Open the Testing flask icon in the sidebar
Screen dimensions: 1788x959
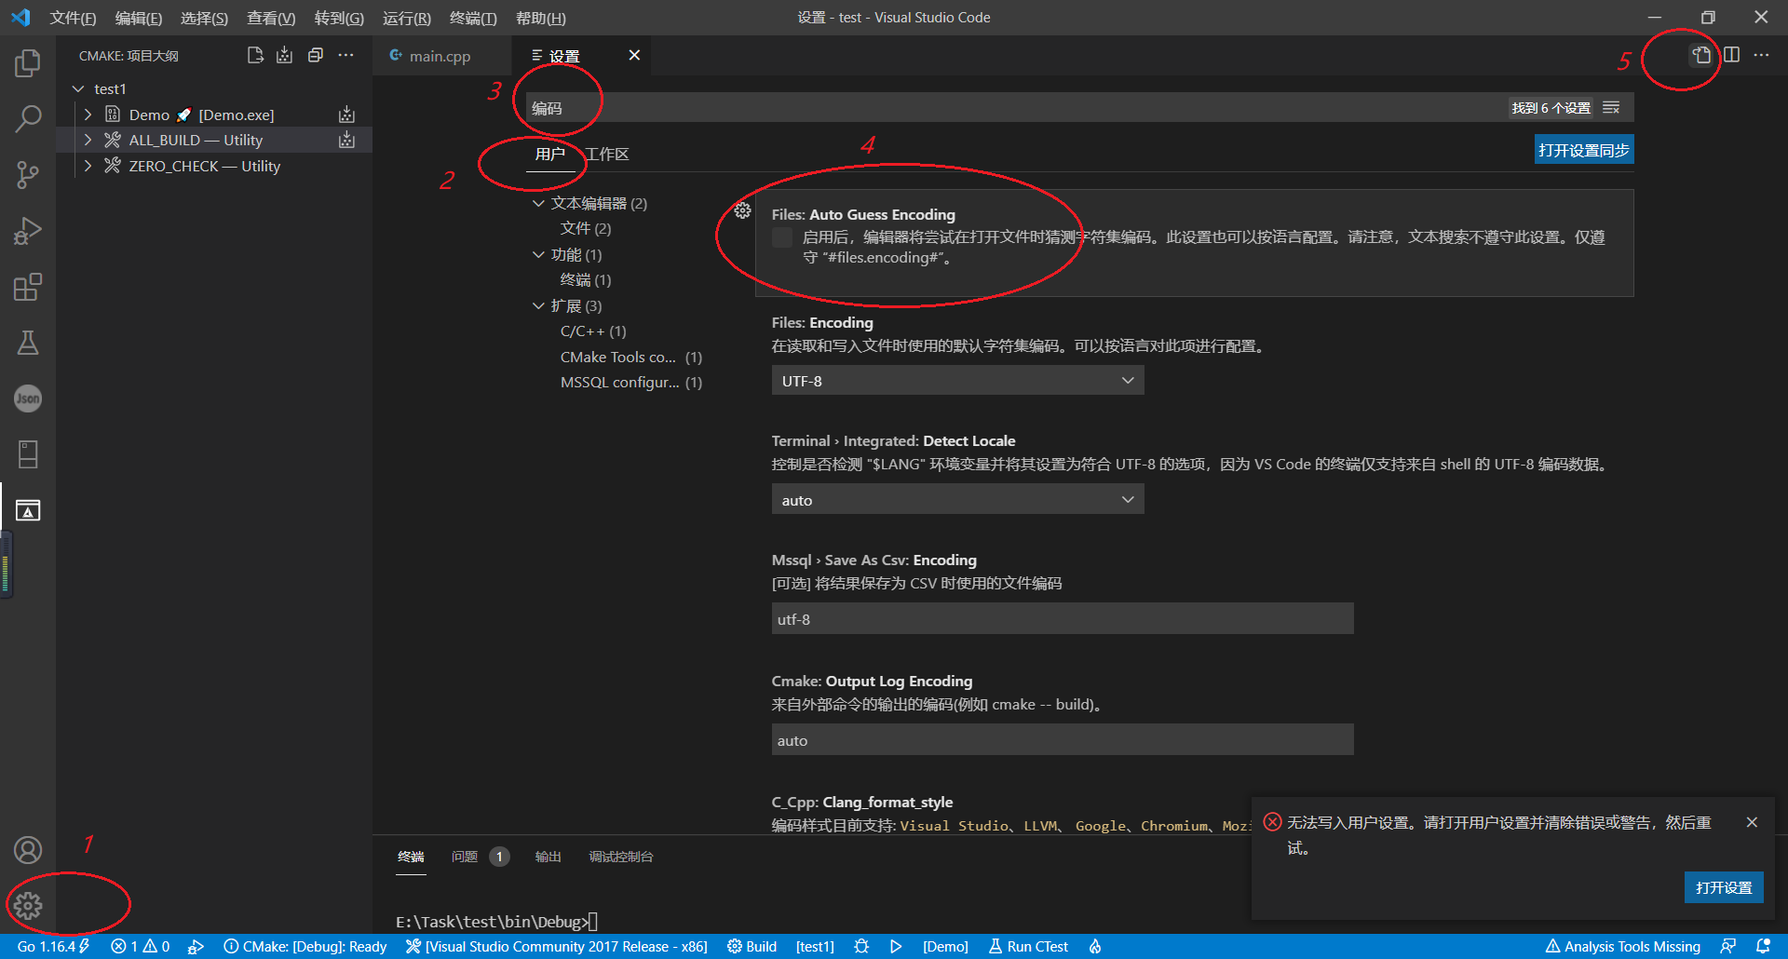point(28,343)
